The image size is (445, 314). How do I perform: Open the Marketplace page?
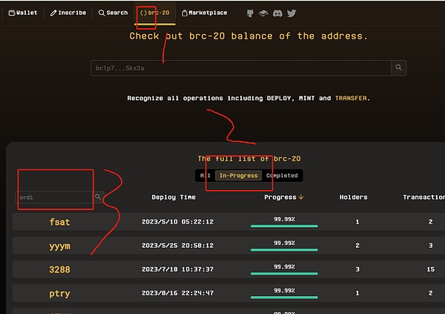pyautogui.click(x=205, y=13)
